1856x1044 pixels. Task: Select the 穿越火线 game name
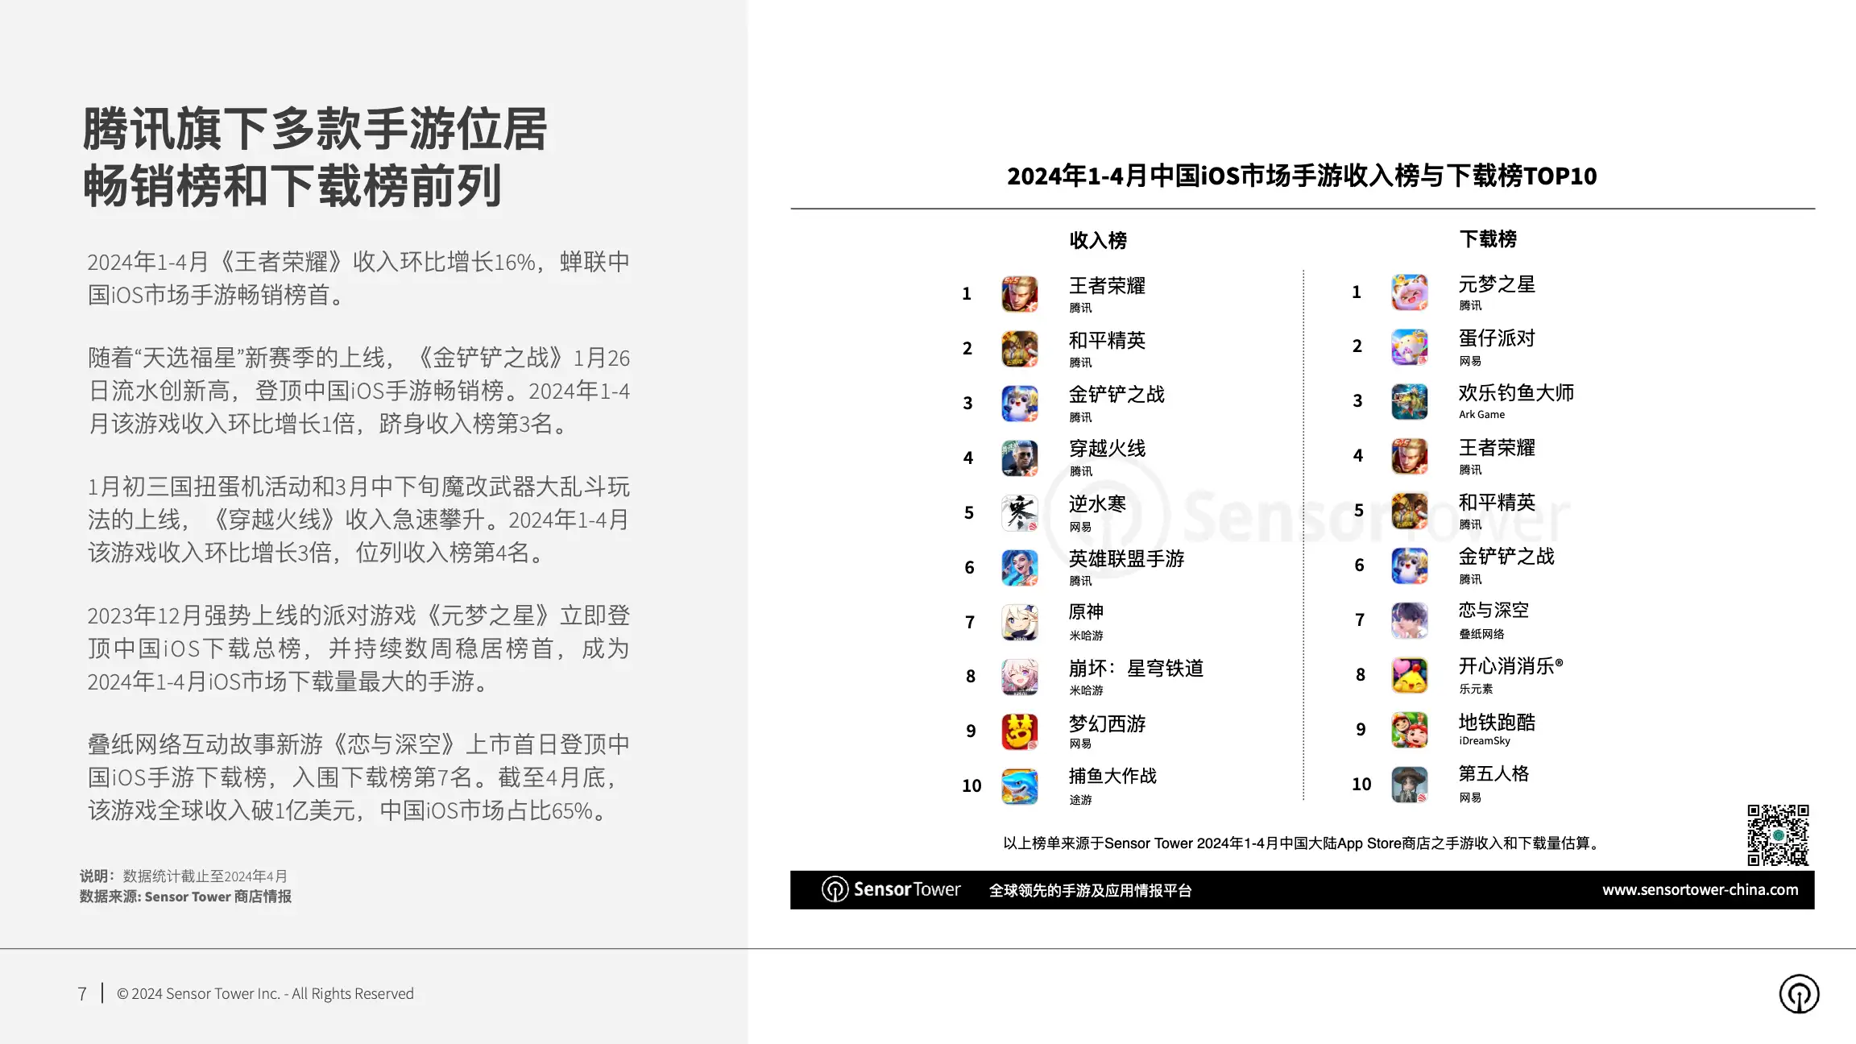tap(1107, 449)
